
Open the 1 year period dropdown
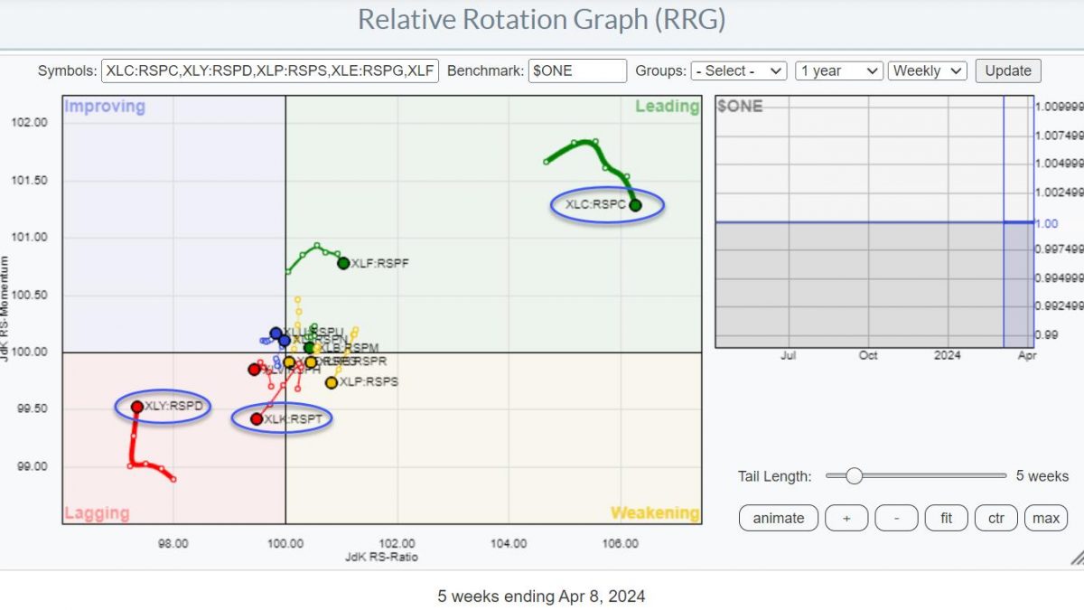(x=838, y=70)
